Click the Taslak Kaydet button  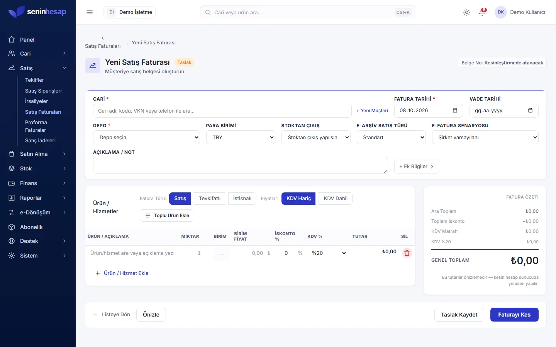pos(459,315)
